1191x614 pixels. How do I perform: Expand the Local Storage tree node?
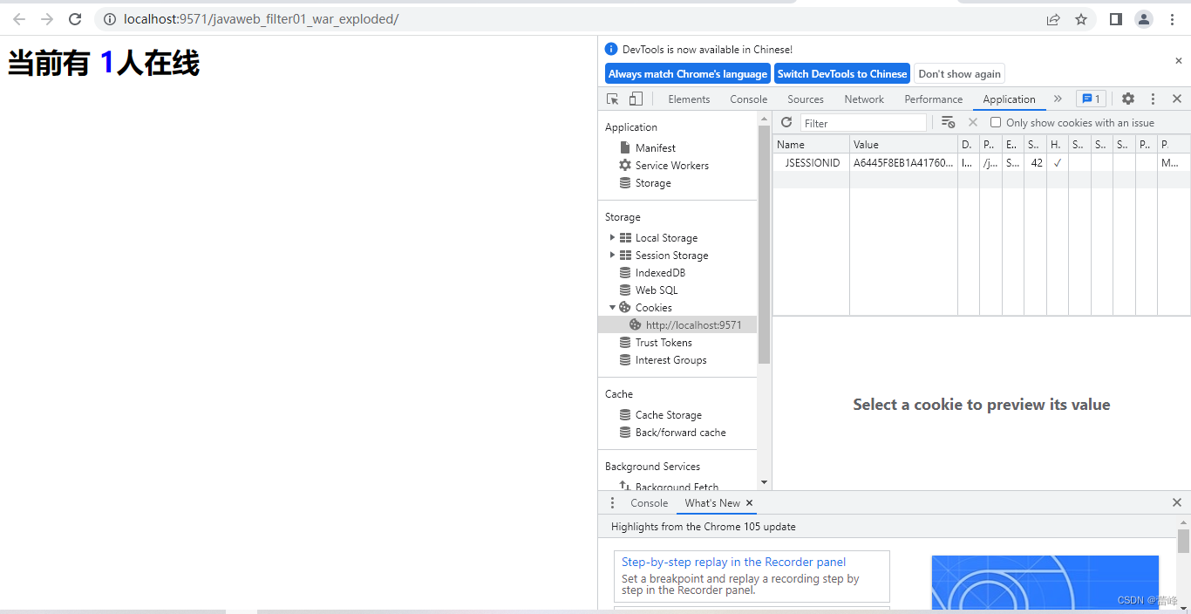pos(612,237)
